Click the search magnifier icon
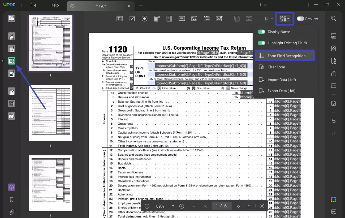This screenshot has height=218, width=345. (x=334, y=19)
